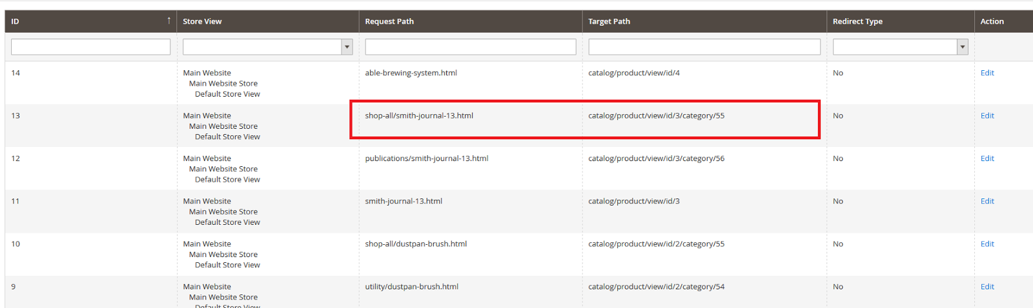The height and width of the screenshot is (308, 1033).
Task: Focus the Request Path filter field
Action: [470, 46]
